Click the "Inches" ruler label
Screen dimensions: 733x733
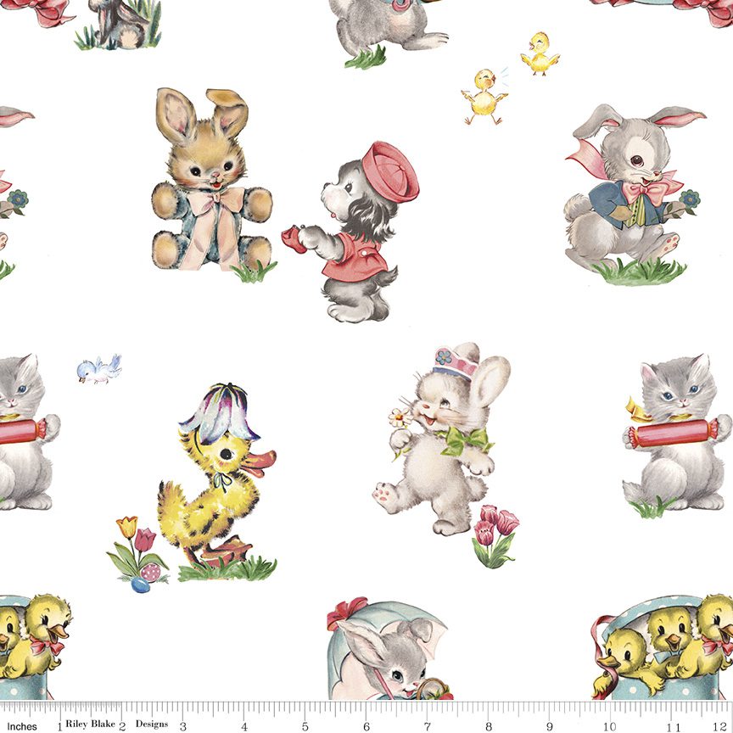tap(22, 726)
